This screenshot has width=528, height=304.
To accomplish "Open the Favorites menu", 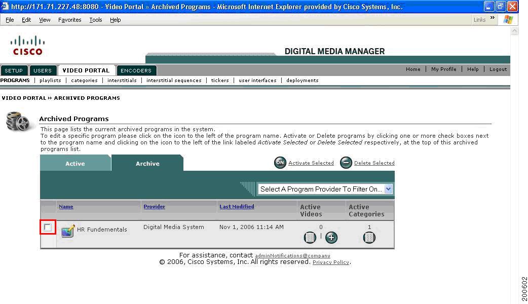I will [x=69, y=20].
